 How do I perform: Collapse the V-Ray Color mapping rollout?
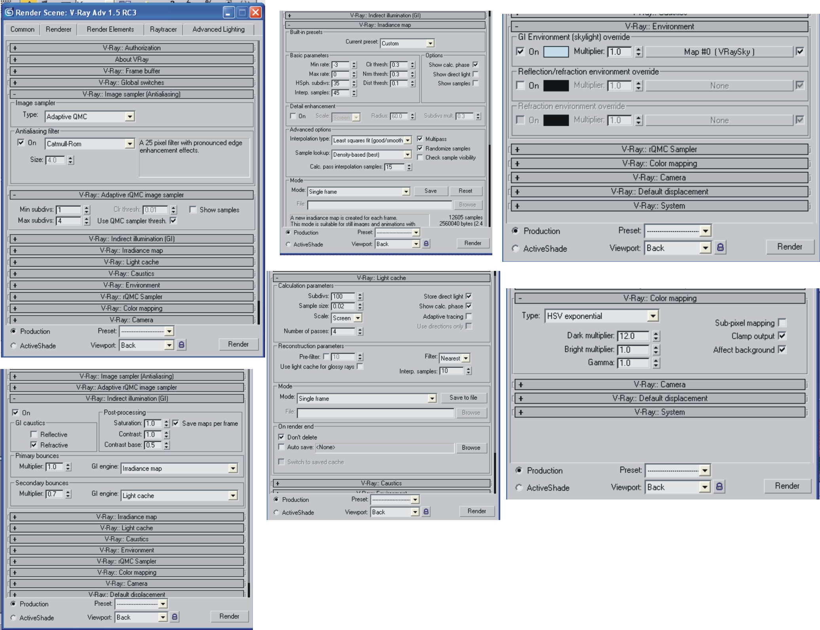point(520,299)
